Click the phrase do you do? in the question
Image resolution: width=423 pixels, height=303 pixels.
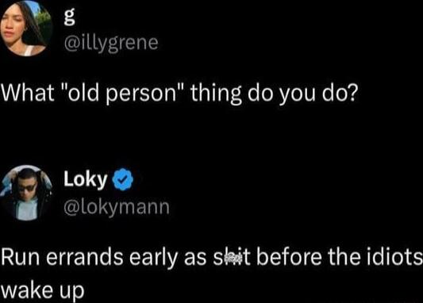[302, 94]
